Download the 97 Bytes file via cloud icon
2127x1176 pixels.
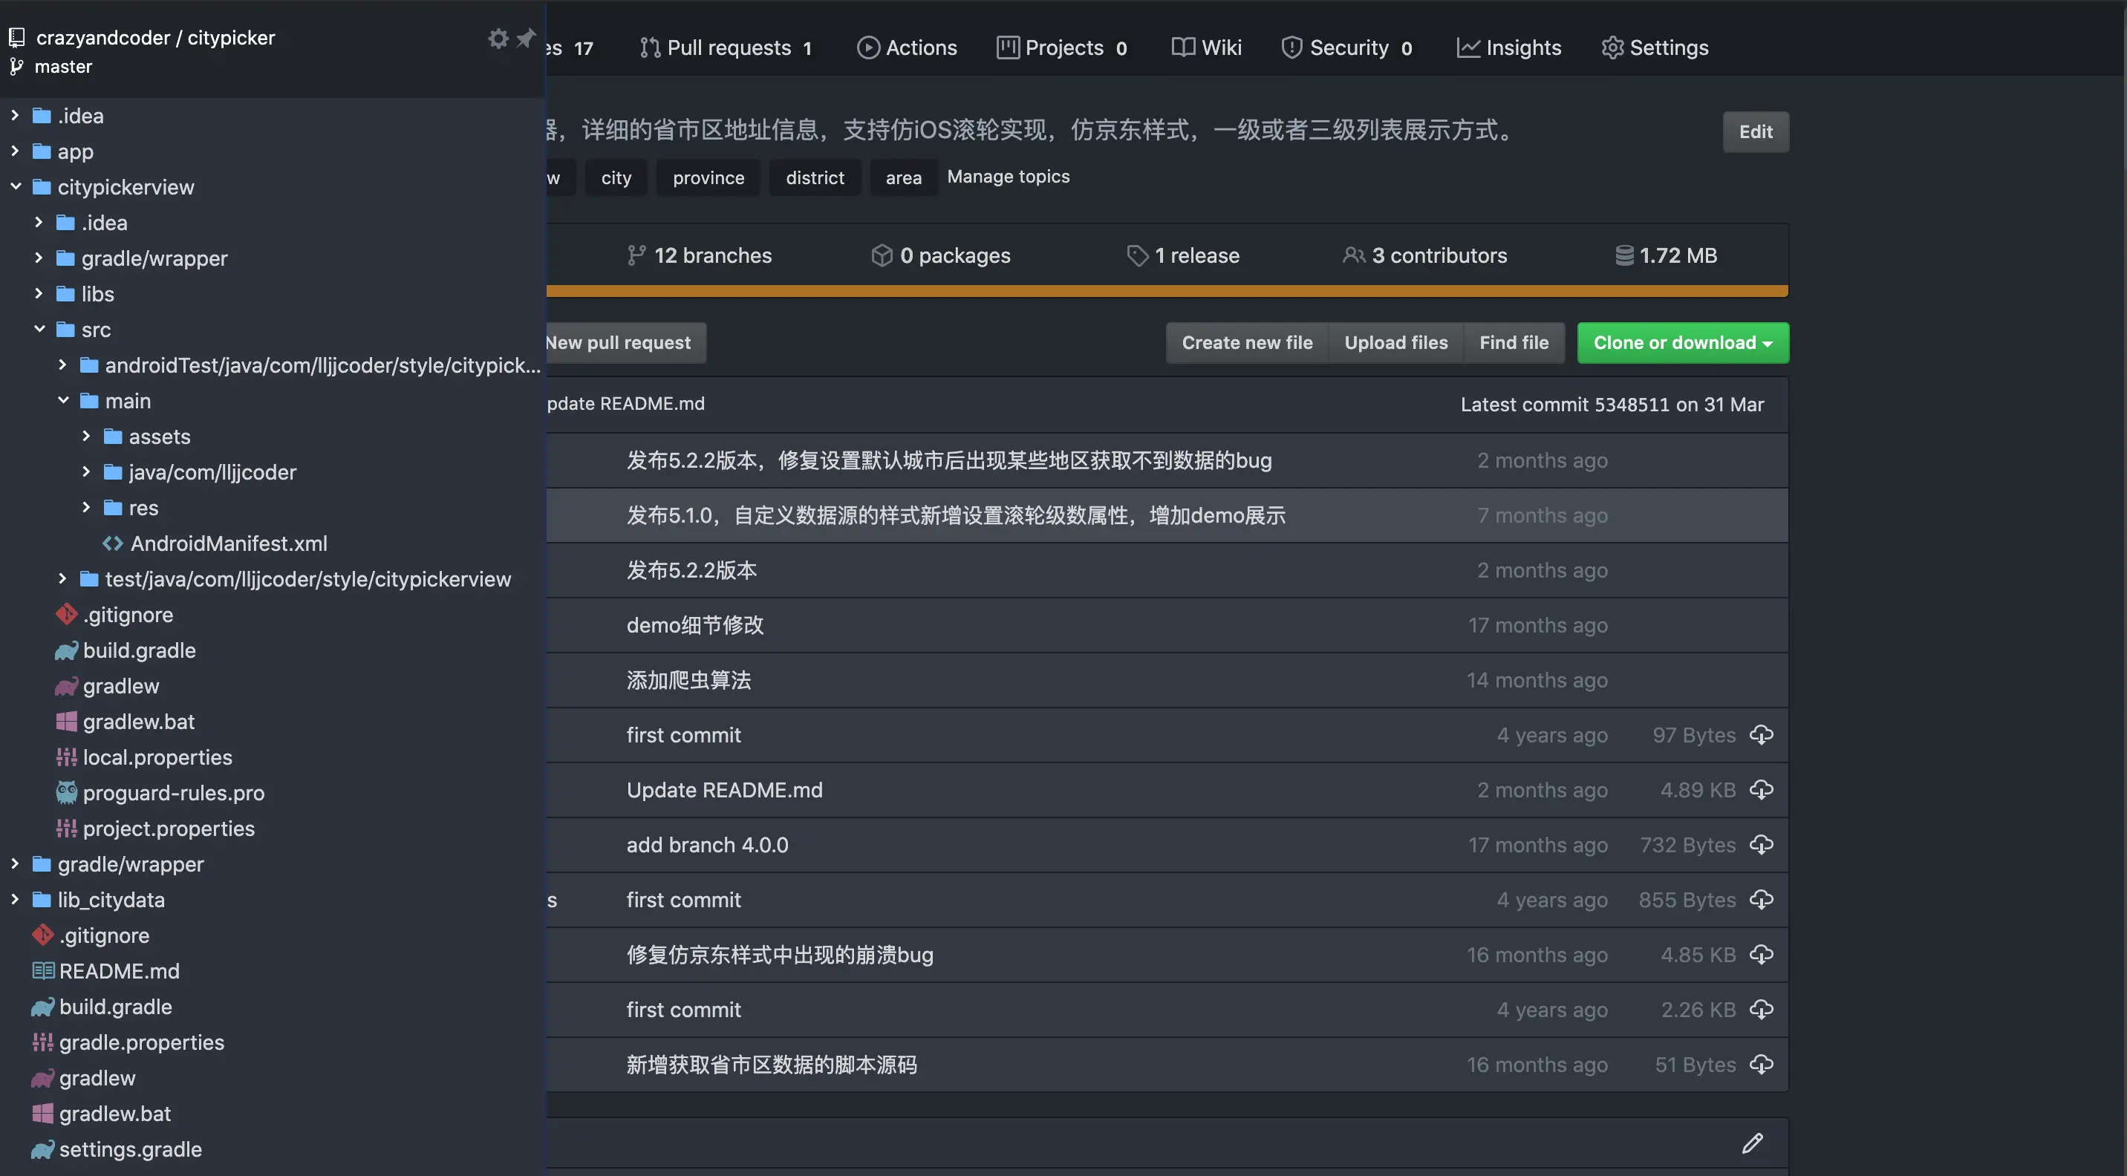[1761, 734]
